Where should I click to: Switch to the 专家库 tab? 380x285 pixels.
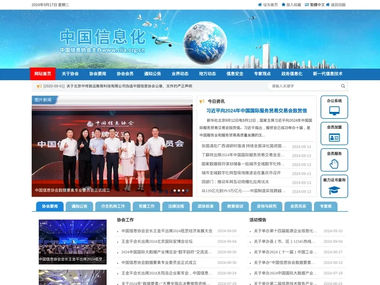tap(326, 206)
